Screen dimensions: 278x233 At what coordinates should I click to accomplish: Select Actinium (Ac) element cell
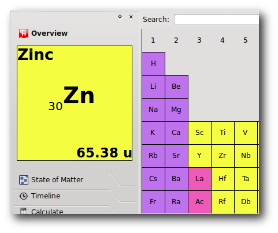click(x=199, y=202)
